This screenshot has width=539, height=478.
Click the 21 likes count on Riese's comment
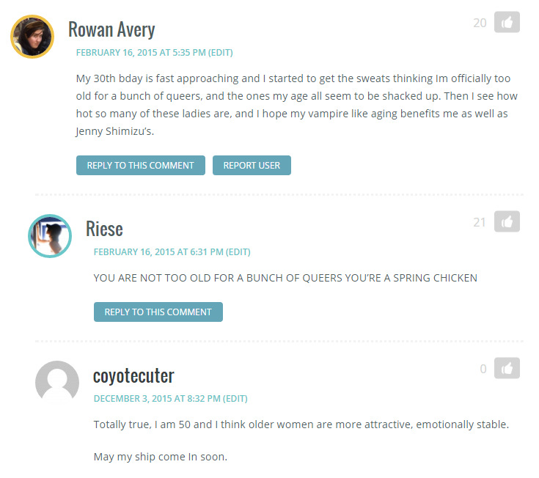click(x=480, y=222)
